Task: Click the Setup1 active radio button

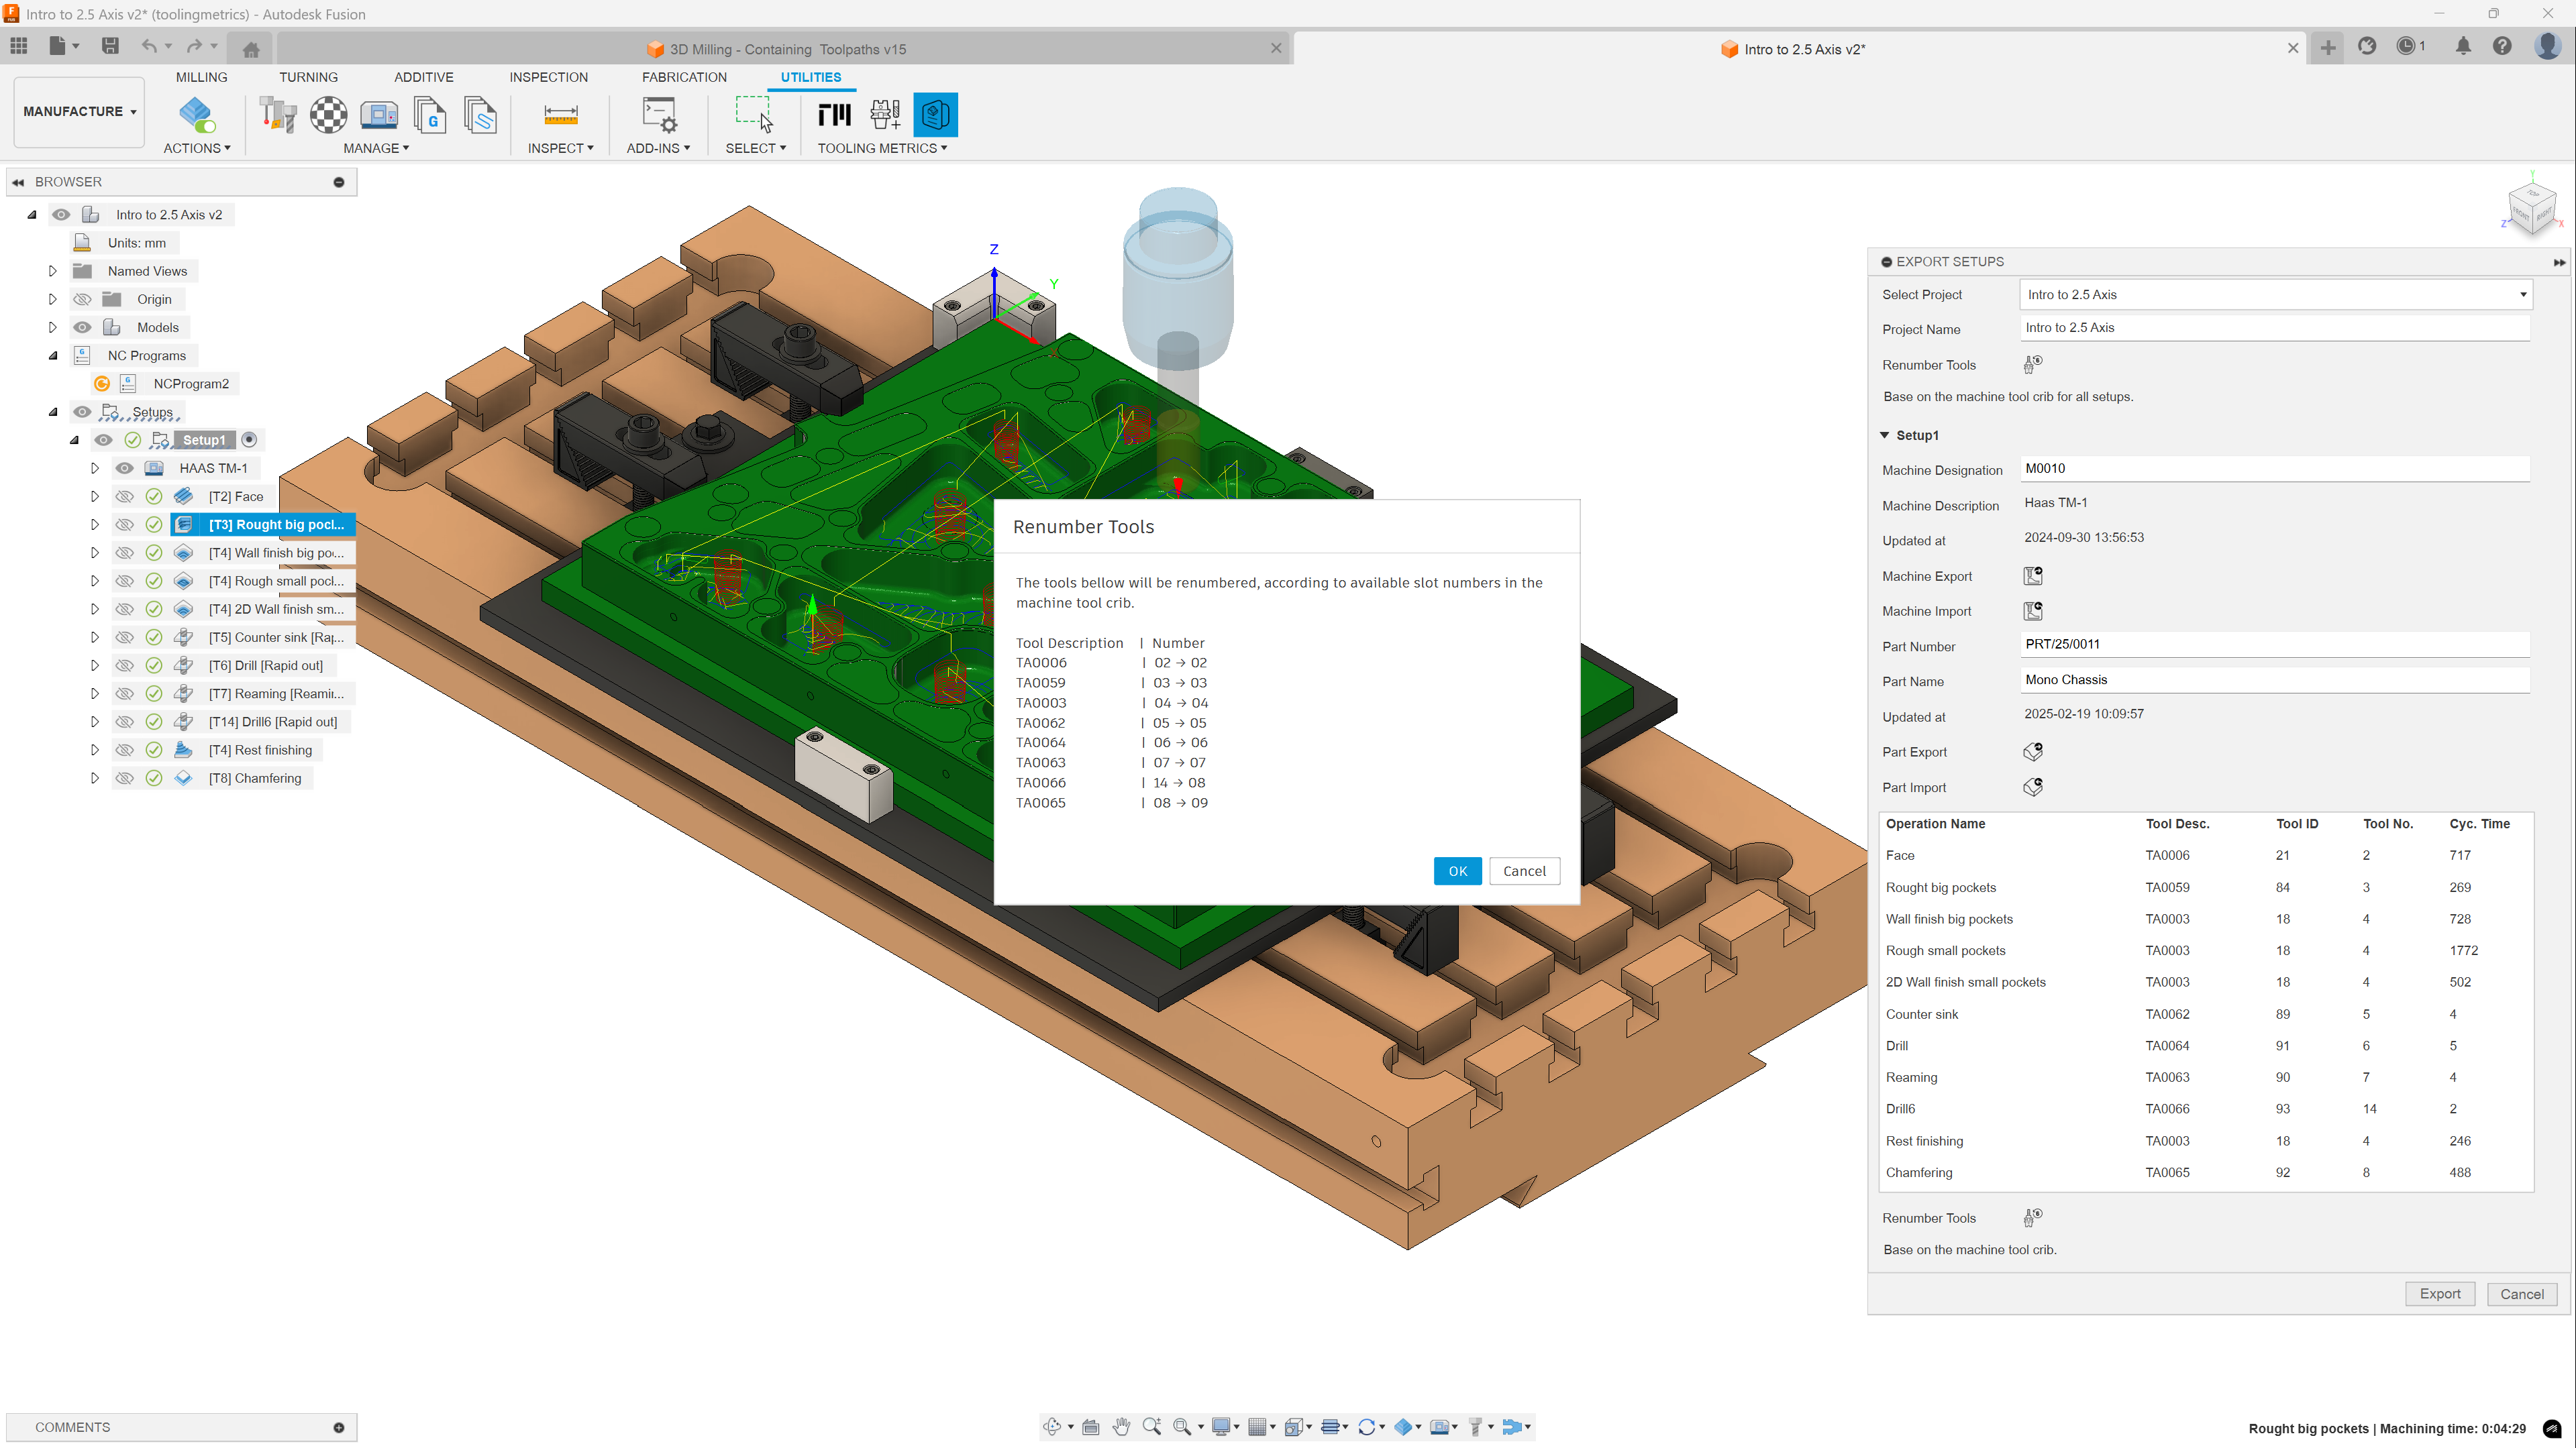Action: coord(250,440)
